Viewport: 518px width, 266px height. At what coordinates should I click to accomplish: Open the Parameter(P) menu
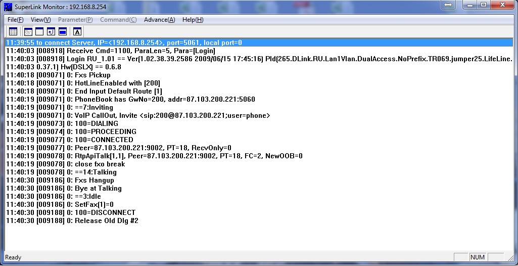click(x=75, y=20)
